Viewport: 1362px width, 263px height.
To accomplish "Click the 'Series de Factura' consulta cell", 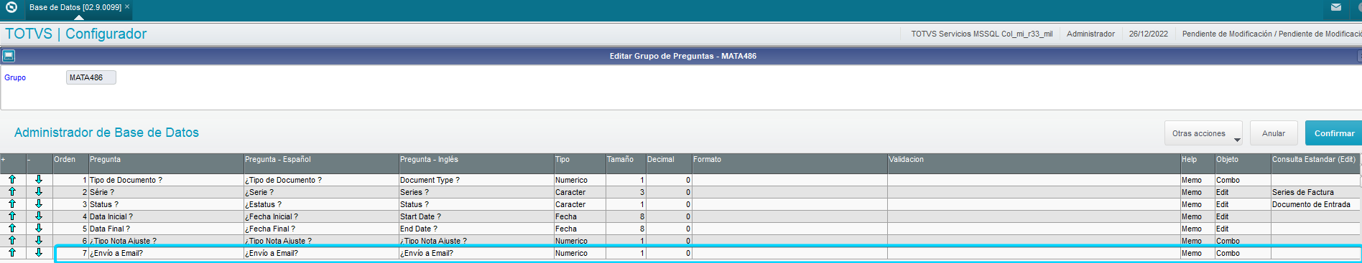I will coord(1315,192).
